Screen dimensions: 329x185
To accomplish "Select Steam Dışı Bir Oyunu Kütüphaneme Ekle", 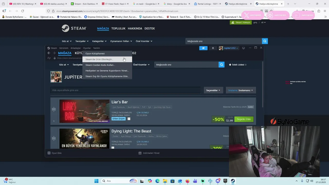I will (x=107, y=76).
